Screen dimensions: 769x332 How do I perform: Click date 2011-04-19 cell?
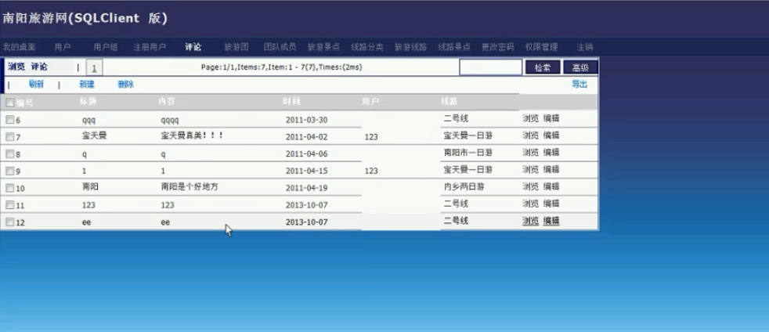point(306,188)
